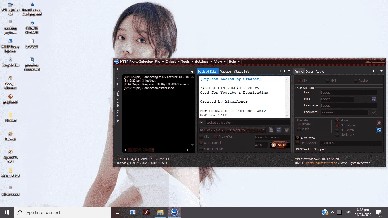Viewport: 388px width, 218px height.
Task: Select the HTTP Proxy Injector desktop shortcut
Action: coord(11,46)
